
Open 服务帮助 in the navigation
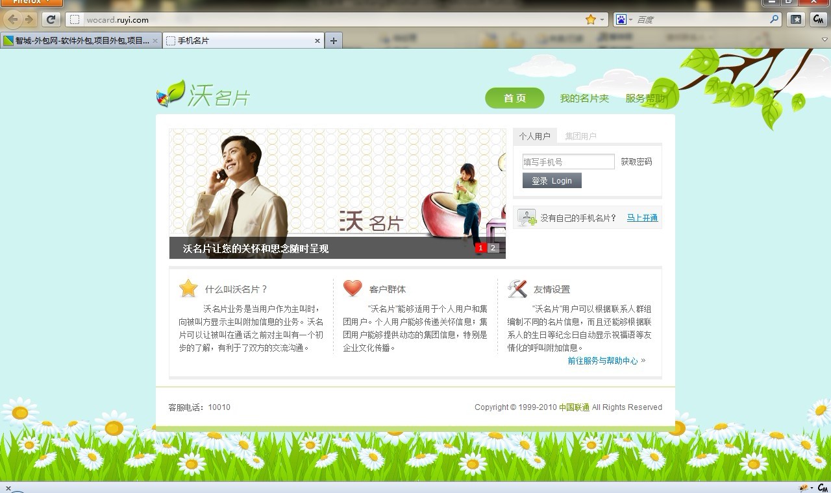point(645,99)
